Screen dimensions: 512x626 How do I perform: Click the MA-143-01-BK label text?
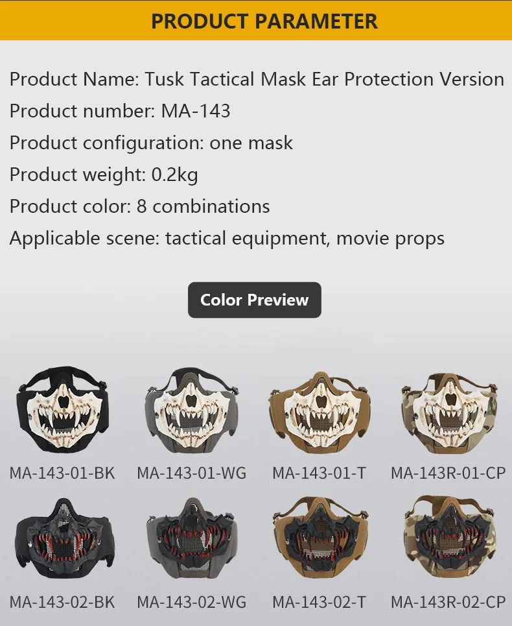pos(62,473)
